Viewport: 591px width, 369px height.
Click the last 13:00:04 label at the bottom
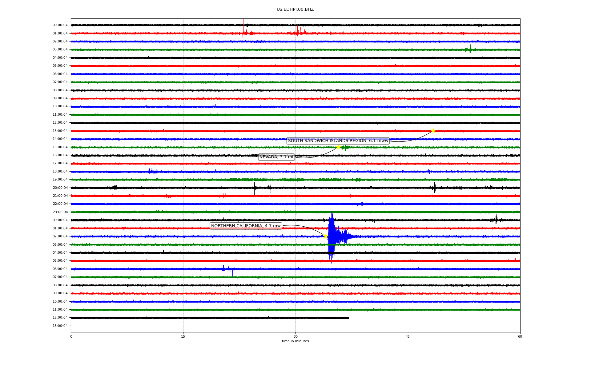(60, 326)
